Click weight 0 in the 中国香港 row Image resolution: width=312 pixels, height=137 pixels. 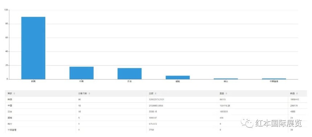(220, 130)
